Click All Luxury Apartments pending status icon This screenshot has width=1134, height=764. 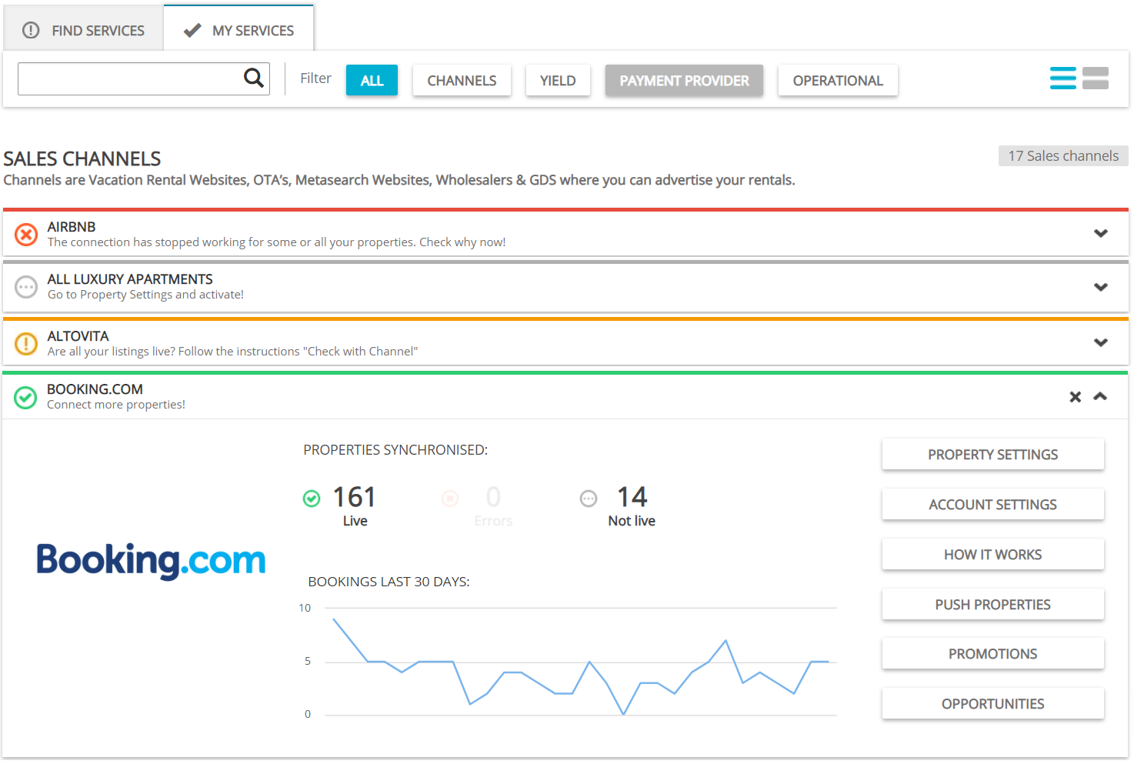pyautogui.click(x=26, y=287)
